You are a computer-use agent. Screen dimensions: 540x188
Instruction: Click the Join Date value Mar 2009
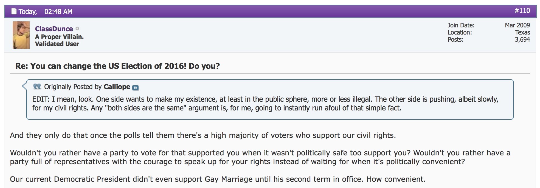[517, 25]
